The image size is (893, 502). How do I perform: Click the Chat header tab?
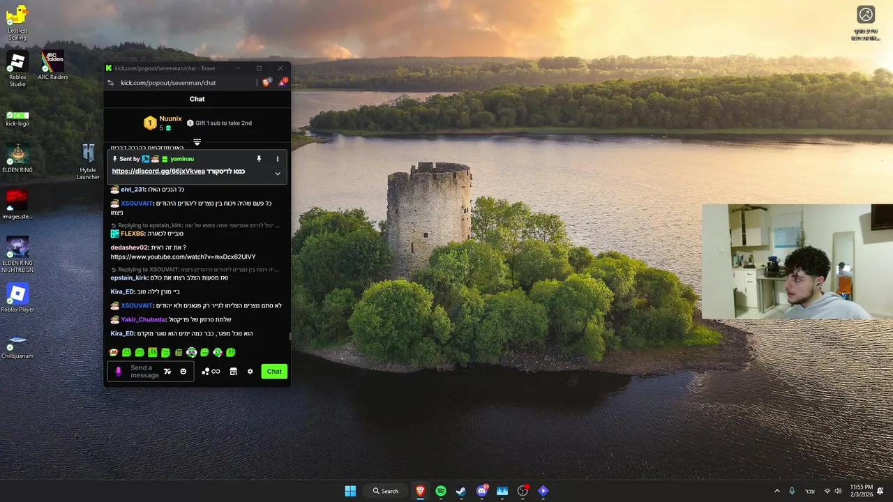pyautogui.click(x=197, y=99)
